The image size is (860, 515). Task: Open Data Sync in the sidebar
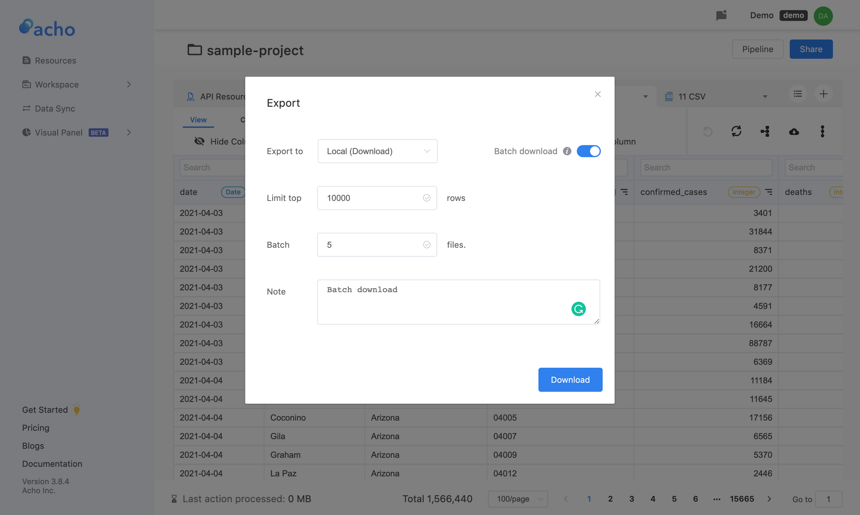pos(49,109)
